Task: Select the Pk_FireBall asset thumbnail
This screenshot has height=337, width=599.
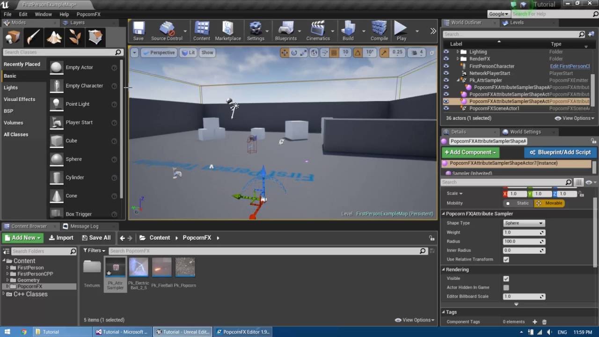Action: pyautogui.click(x=161, y=267)
